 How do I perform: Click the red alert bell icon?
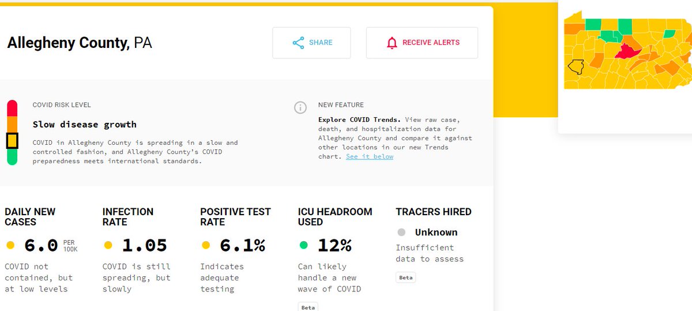pos(392,43)
